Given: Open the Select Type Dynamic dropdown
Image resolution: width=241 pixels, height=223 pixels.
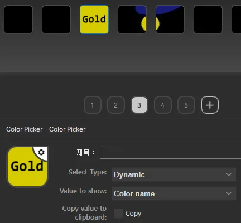Looking at the screenshot, I should (173, 174).
